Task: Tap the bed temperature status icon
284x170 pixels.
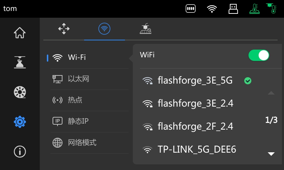Action: tap(255, 8)
